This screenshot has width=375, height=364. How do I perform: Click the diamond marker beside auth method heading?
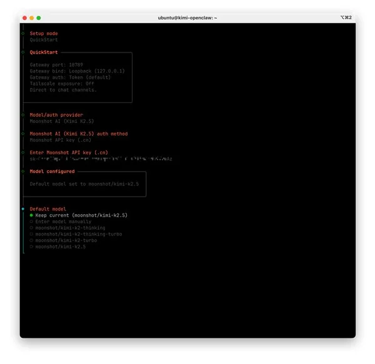23,134
